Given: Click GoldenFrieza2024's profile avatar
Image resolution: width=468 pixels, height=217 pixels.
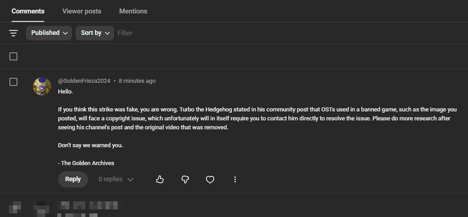Looking at the screenshot, I should click(x=42, y=86).
